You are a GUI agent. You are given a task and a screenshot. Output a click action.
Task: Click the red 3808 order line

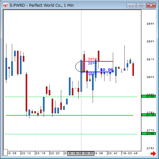point(97,61)
